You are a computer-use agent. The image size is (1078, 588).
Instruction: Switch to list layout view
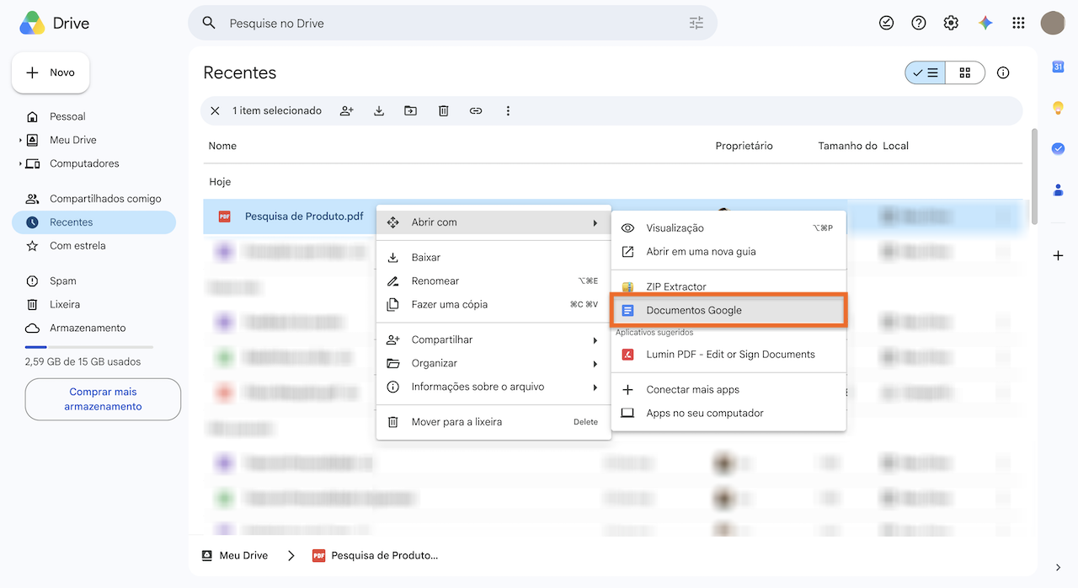925,72
